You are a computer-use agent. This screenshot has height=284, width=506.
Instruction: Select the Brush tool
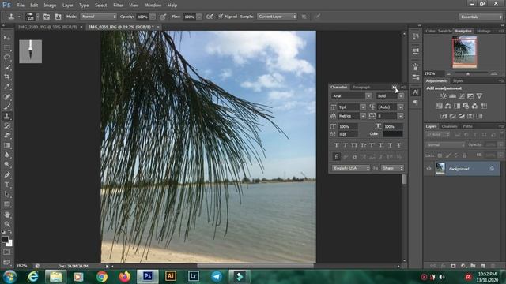point(7,106)
